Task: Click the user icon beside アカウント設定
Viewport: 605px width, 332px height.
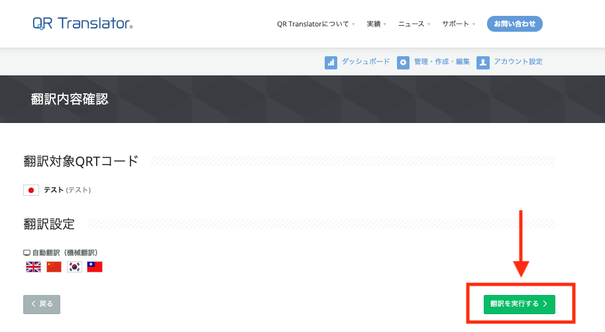Action: [482, 62]
